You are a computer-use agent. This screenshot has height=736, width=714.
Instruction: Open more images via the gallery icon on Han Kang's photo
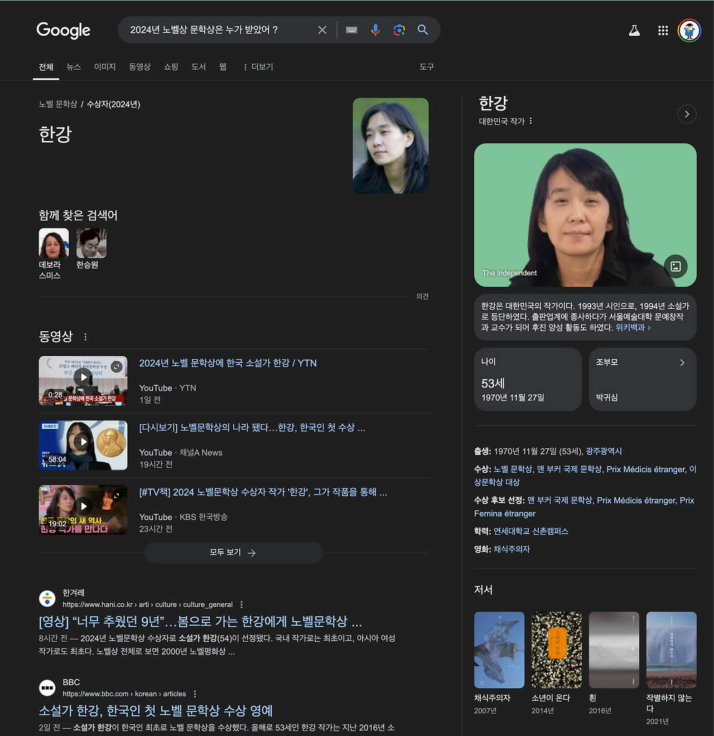pyautogui.click(x=676, y=267)
